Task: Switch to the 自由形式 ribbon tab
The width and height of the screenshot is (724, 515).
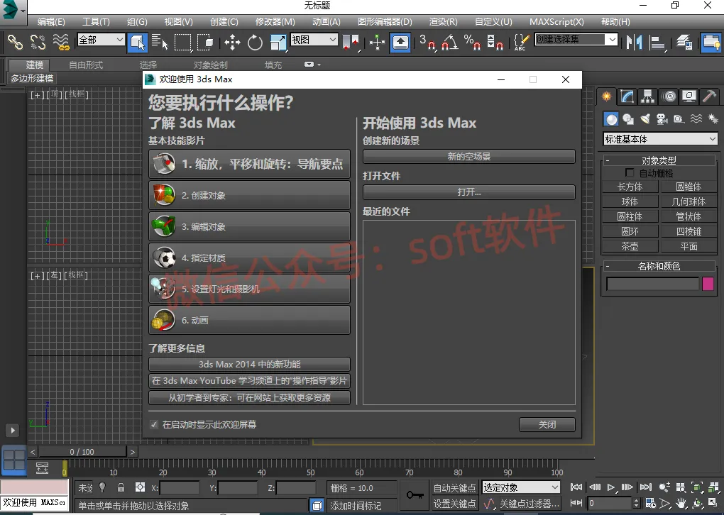Action: coord(86,65)
